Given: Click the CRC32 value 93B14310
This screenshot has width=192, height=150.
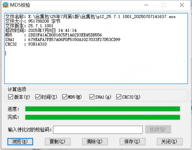Looking at the screenshot, I should tap(38, 44).
